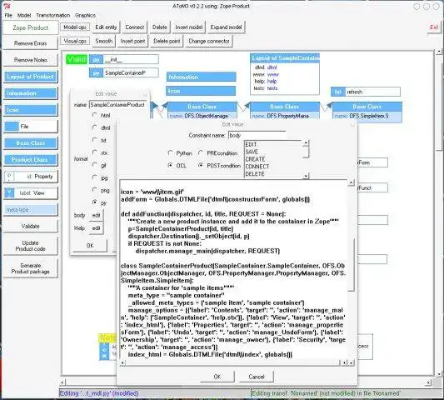The width and height of the screenshot is (444, 400).
Task: Select the meta type entity tool
Action: (x=30, y=210)
